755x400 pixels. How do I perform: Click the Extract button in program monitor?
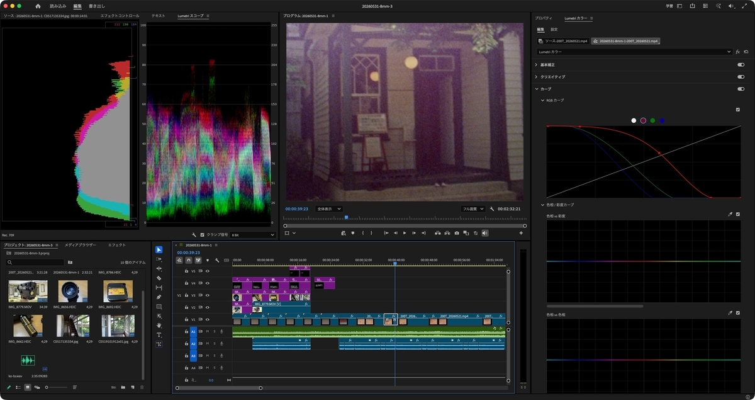[447, 232]
